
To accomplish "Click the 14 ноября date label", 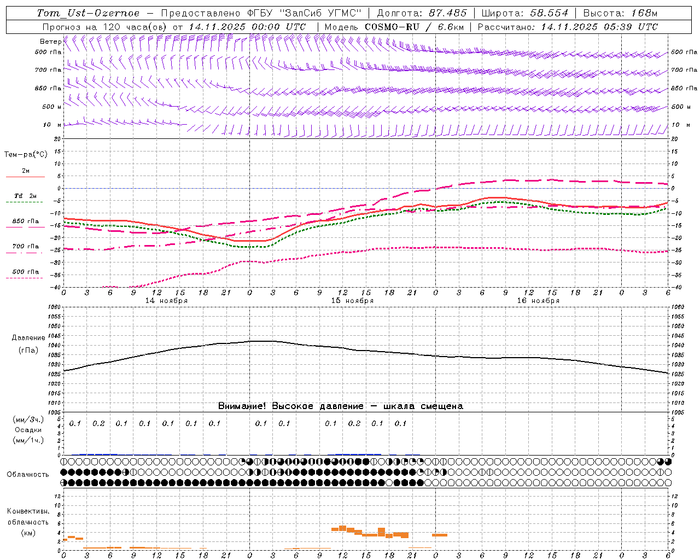I will 166,301.
